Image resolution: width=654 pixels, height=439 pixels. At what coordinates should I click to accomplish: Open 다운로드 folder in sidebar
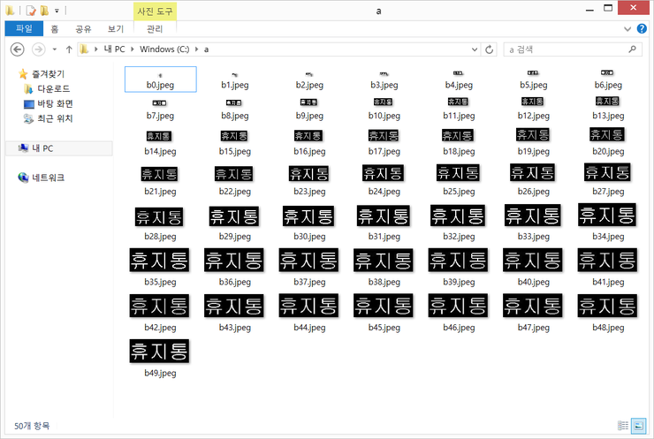[53, 89]
